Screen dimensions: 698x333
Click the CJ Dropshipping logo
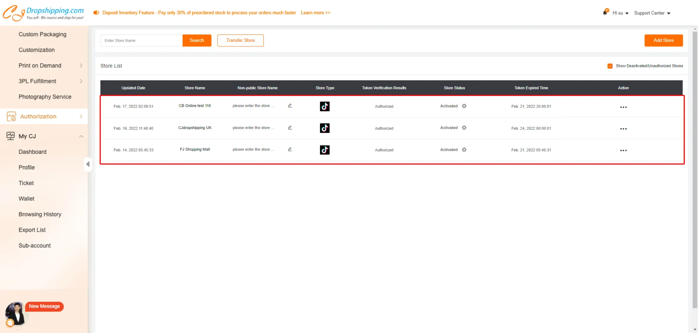tap(43, 13)
